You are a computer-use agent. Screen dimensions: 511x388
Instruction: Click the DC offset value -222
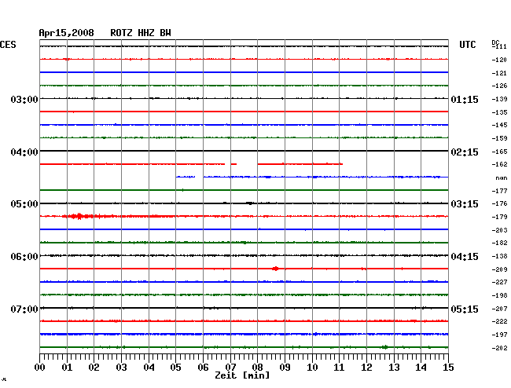(499, 321)
